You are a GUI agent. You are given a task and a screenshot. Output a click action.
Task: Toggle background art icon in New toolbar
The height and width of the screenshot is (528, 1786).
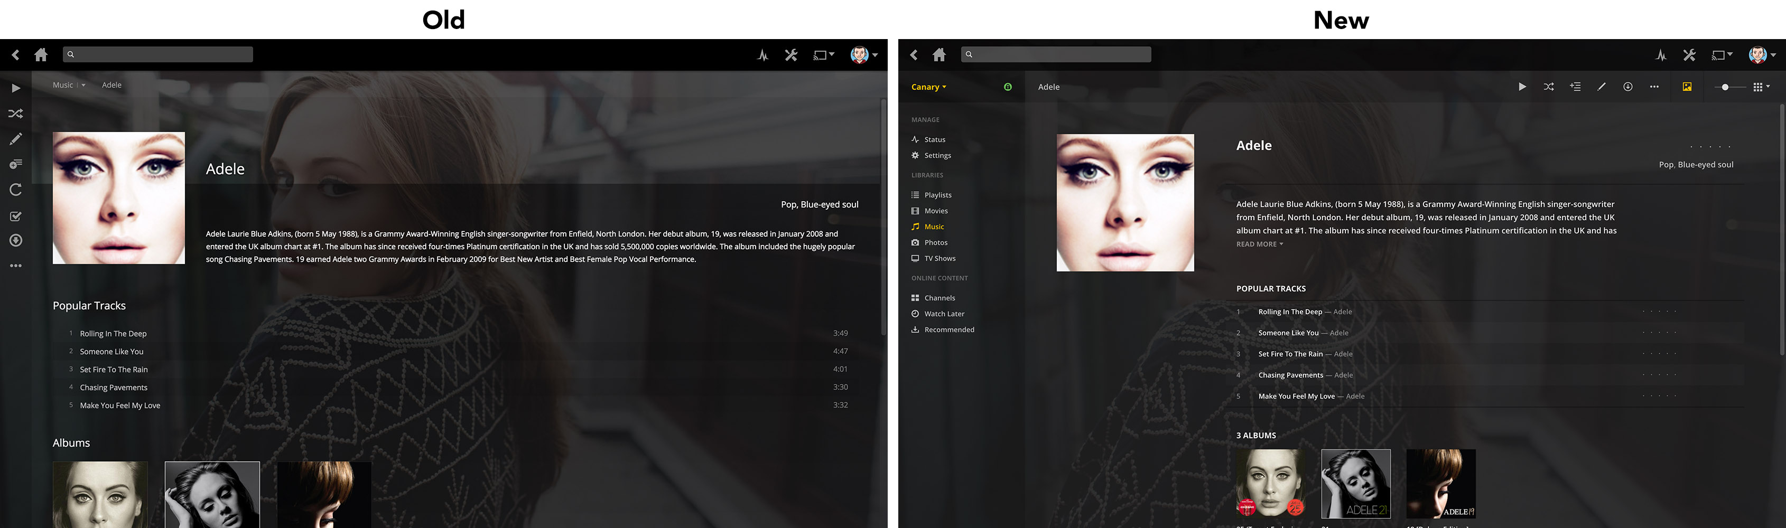point(1687,87)
